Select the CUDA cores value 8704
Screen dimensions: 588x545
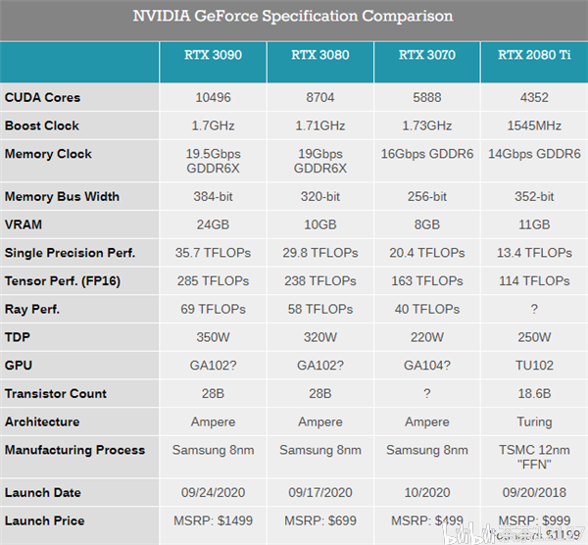click(320, 97)
